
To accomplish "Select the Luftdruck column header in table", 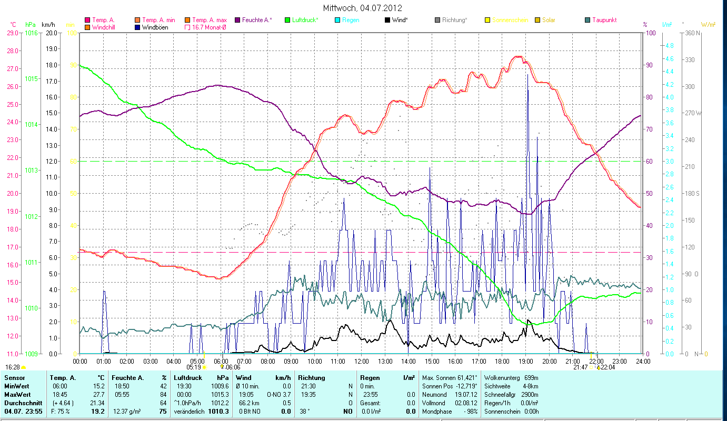I will pos(187,378).
